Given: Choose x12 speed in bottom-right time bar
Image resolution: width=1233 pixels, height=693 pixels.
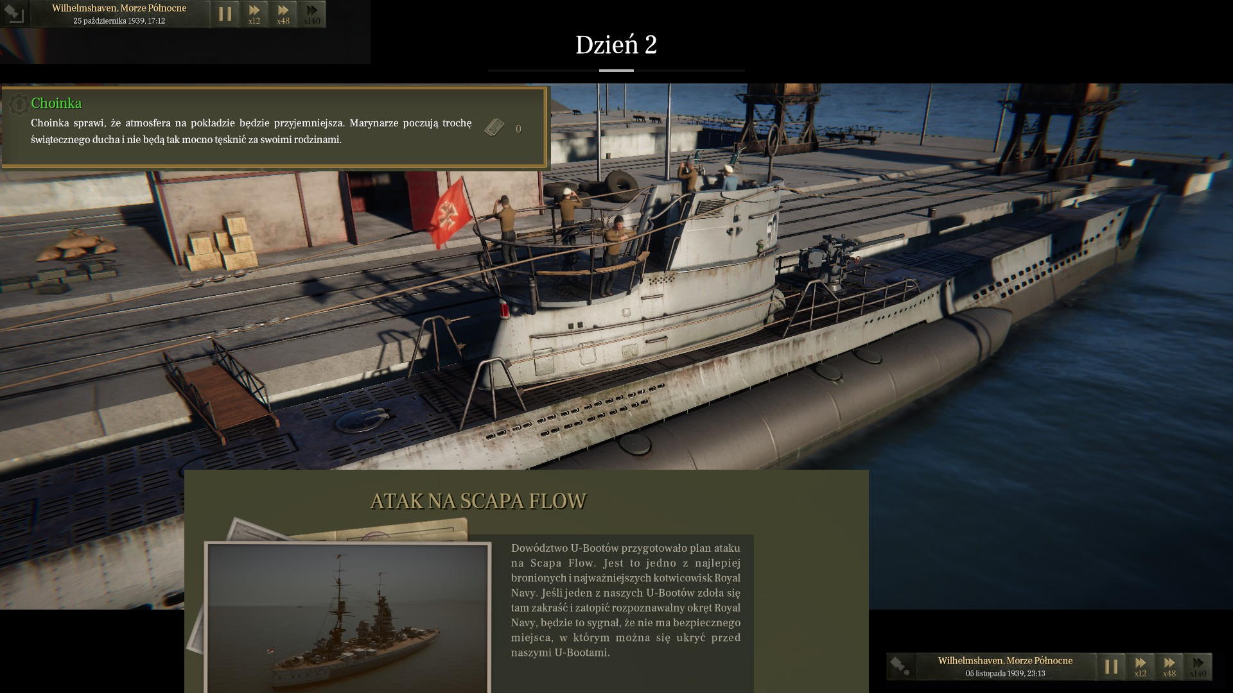Looking at the screenshot, I should (1141, 666).
